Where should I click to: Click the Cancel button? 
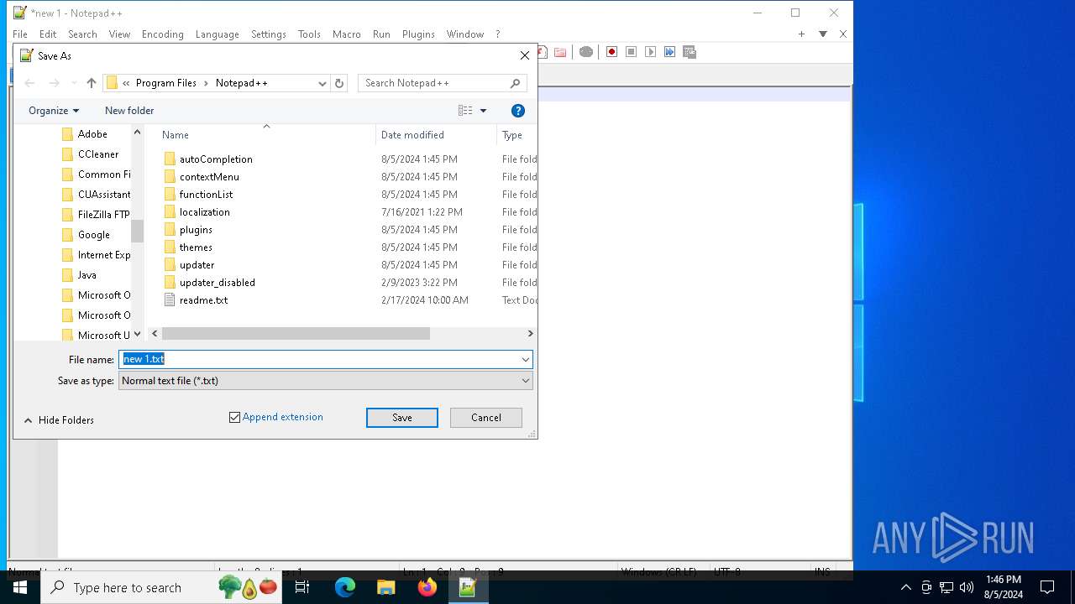[486, 418]
